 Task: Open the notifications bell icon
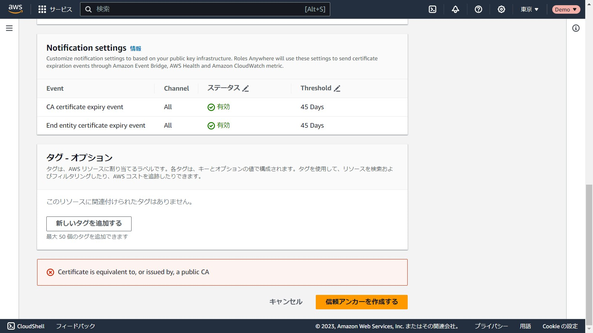(455, 9)
